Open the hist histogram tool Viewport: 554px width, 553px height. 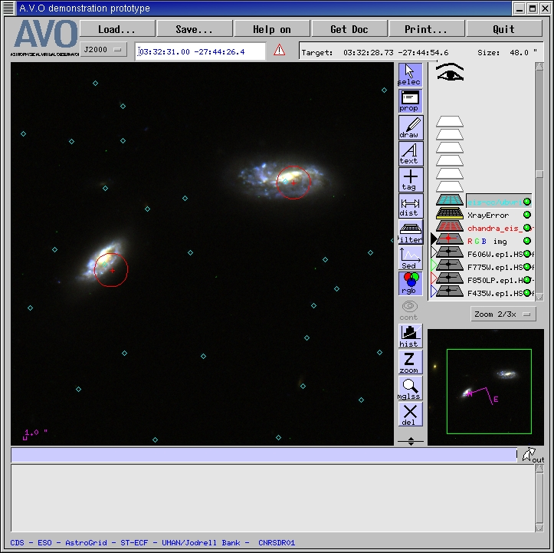pyautogui.click(x=410, y=336)
